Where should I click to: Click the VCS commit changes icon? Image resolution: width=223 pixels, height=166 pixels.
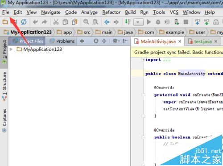(x=206, y=22)
